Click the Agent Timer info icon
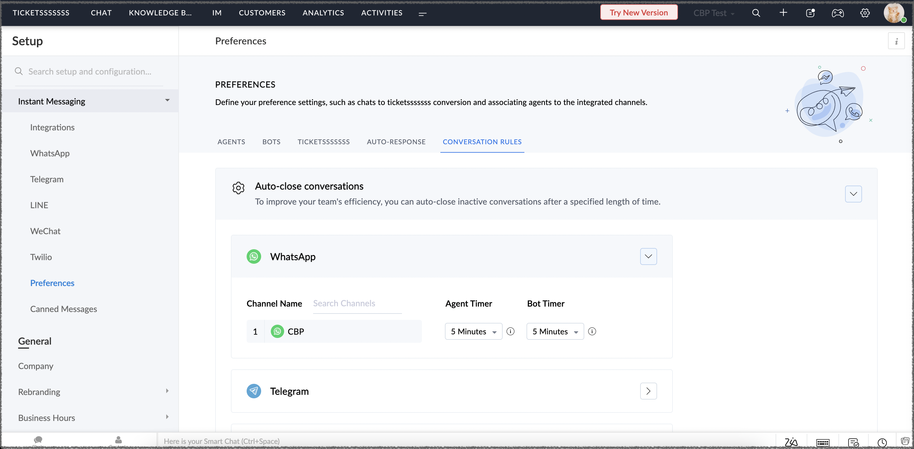Viewport: 914px width, 449px height. click(x=510, y=331)
